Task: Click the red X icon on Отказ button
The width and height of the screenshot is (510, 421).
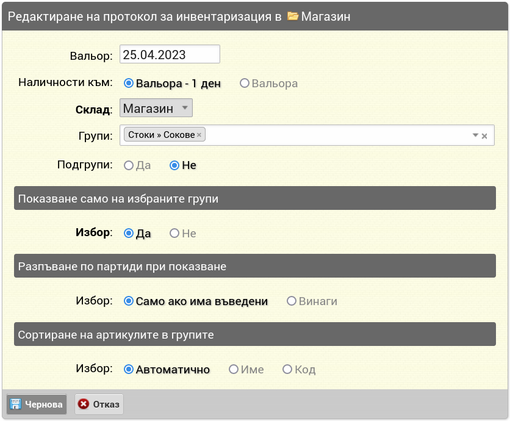Action: pos(83,404)
